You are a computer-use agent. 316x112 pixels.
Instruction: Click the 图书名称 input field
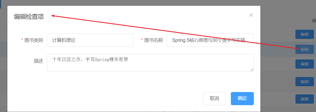(210, 40)
